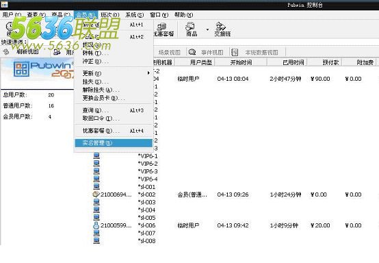Click the computer icon for sl-007

pyautogui.click(x=96, y=233)
